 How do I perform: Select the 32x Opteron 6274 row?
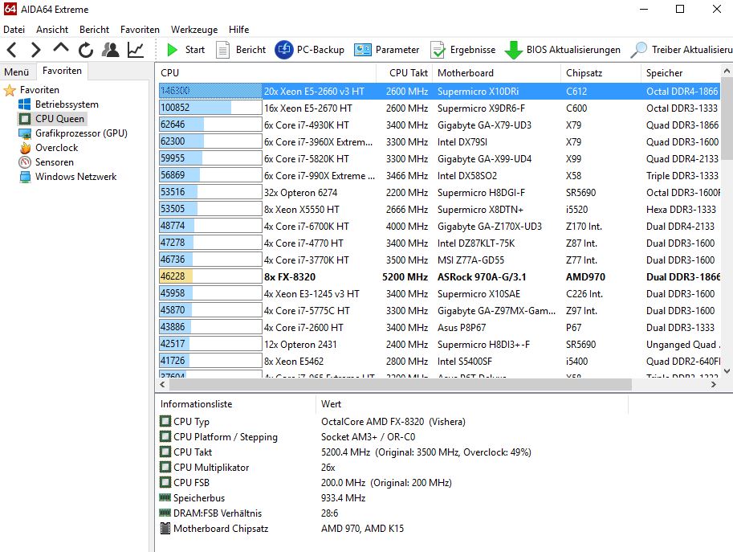[439, 192]
